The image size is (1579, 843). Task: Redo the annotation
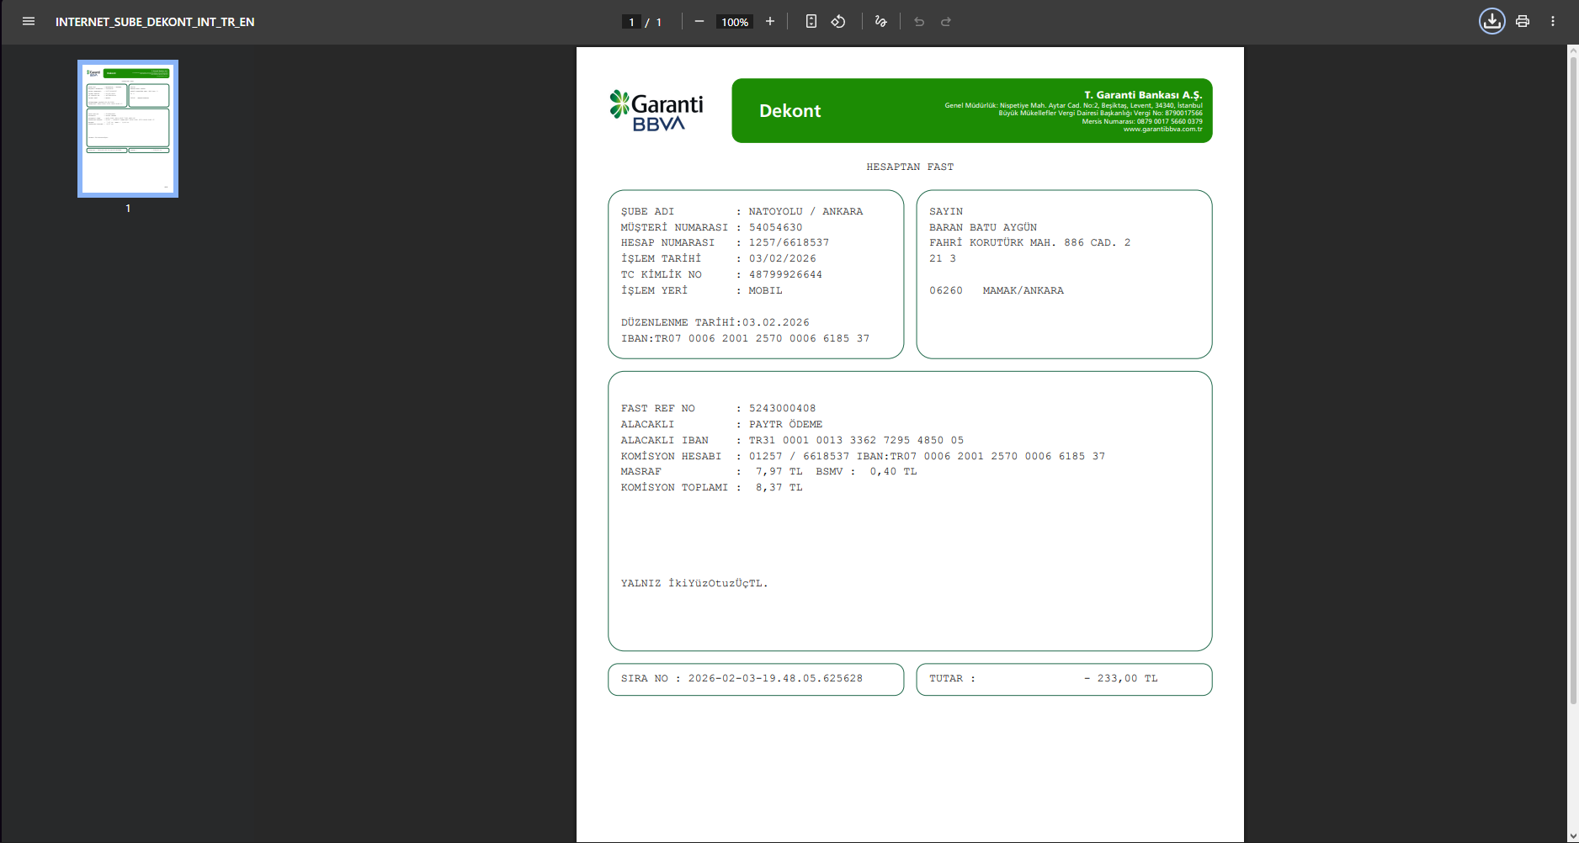tap(946, 22)
